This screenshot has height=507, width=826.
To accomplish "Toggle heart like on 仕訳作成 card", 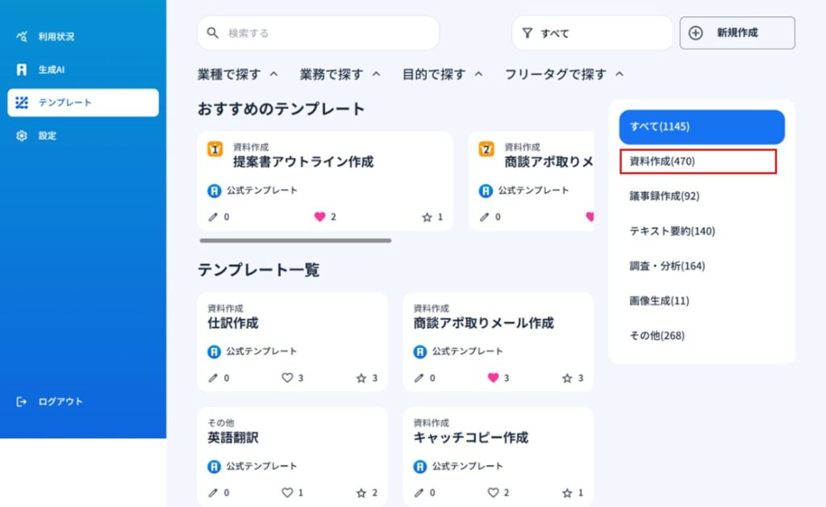I will tap(287, 378).
